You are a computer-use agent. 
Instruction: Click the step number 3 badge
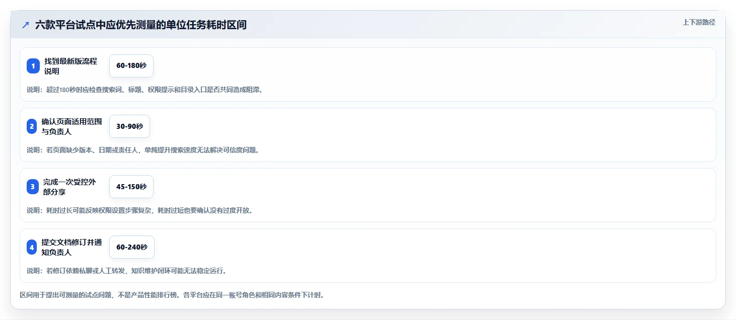tap(33, 187)
